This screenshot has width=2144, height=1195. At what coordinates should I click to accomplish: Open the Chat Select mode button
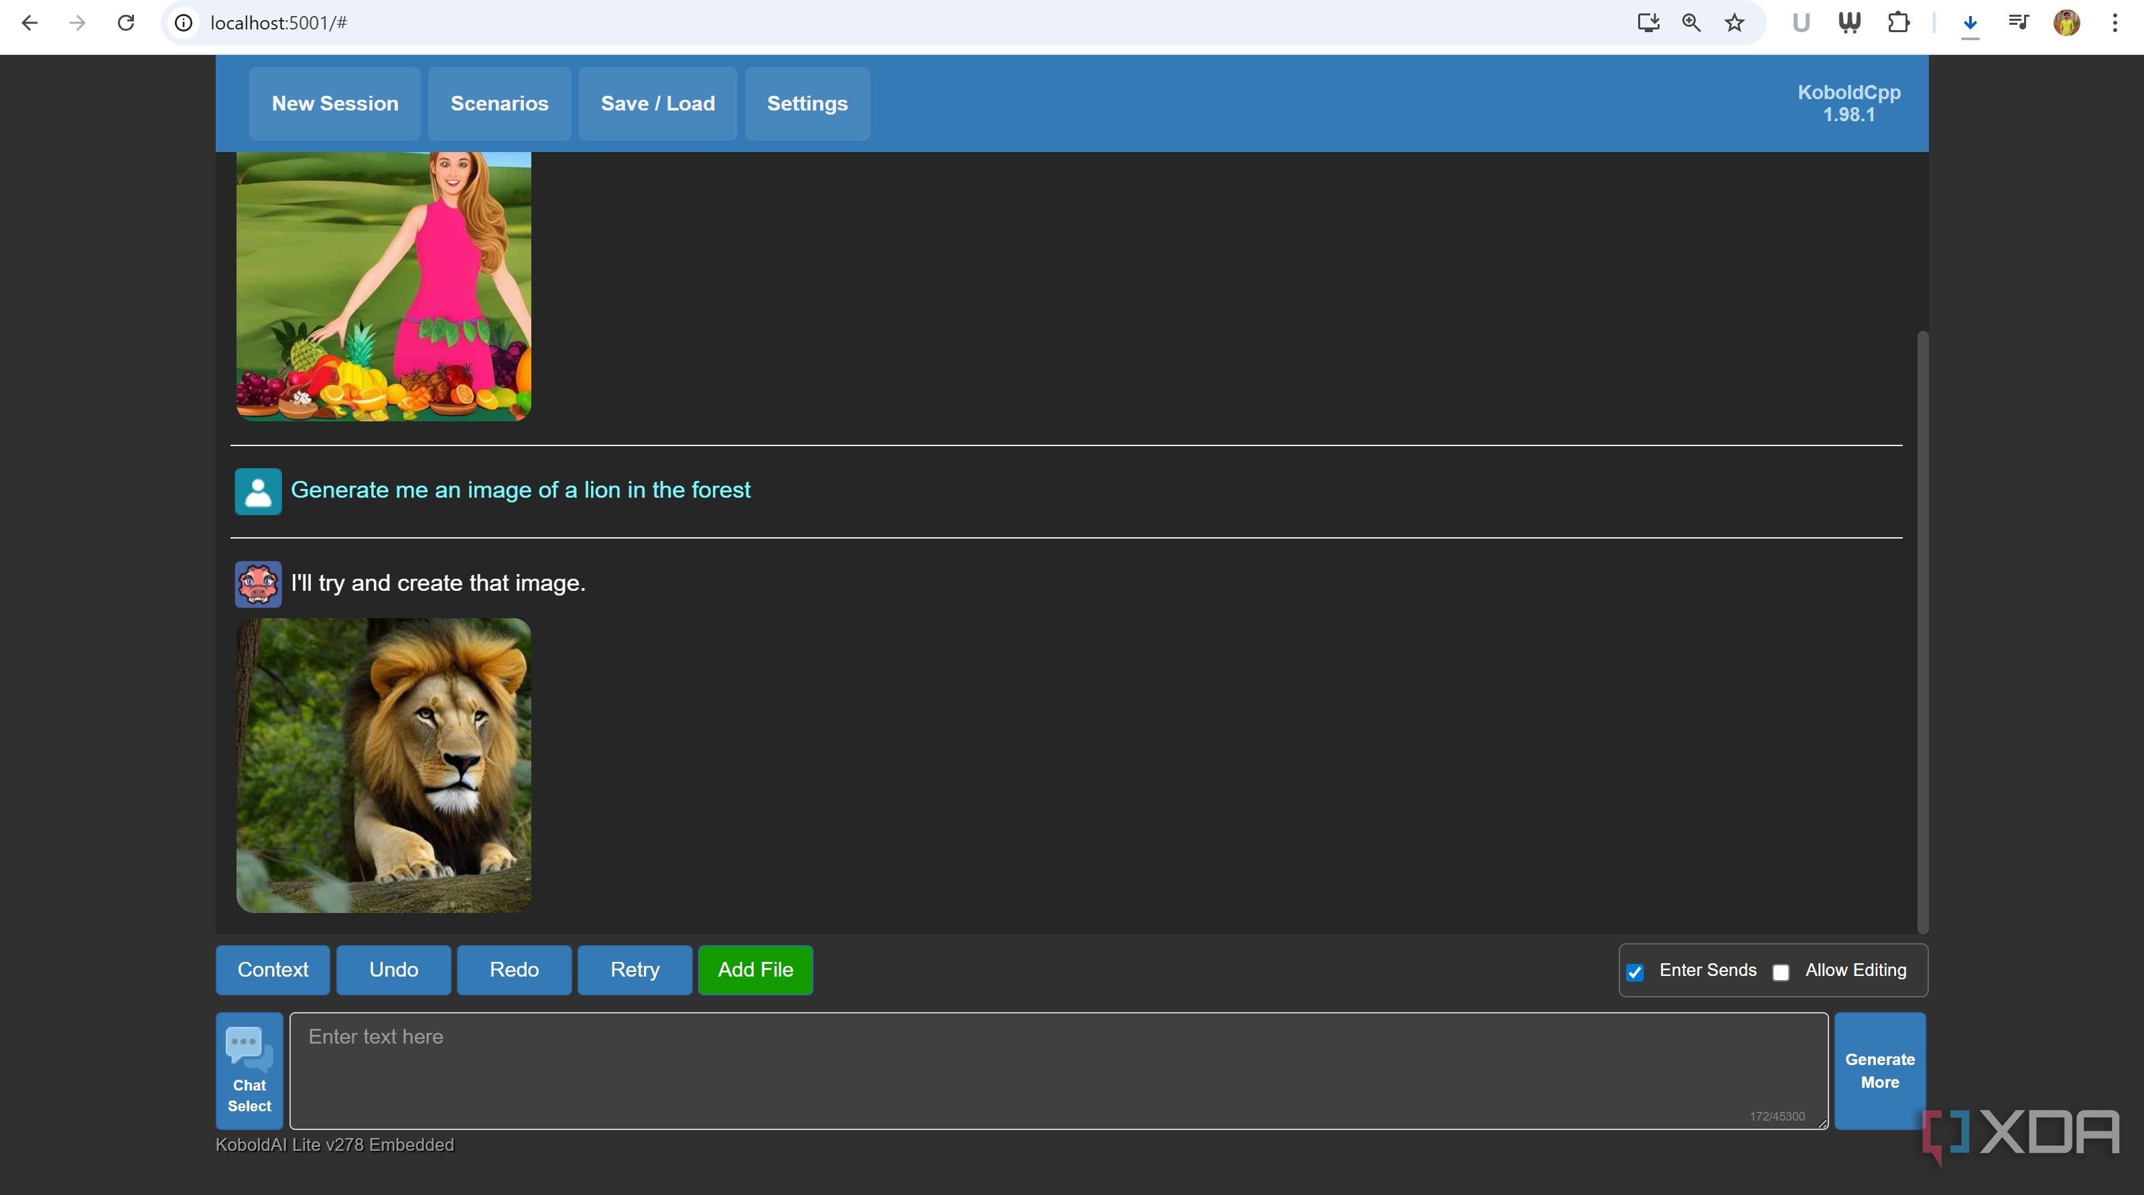[250, 1071]
